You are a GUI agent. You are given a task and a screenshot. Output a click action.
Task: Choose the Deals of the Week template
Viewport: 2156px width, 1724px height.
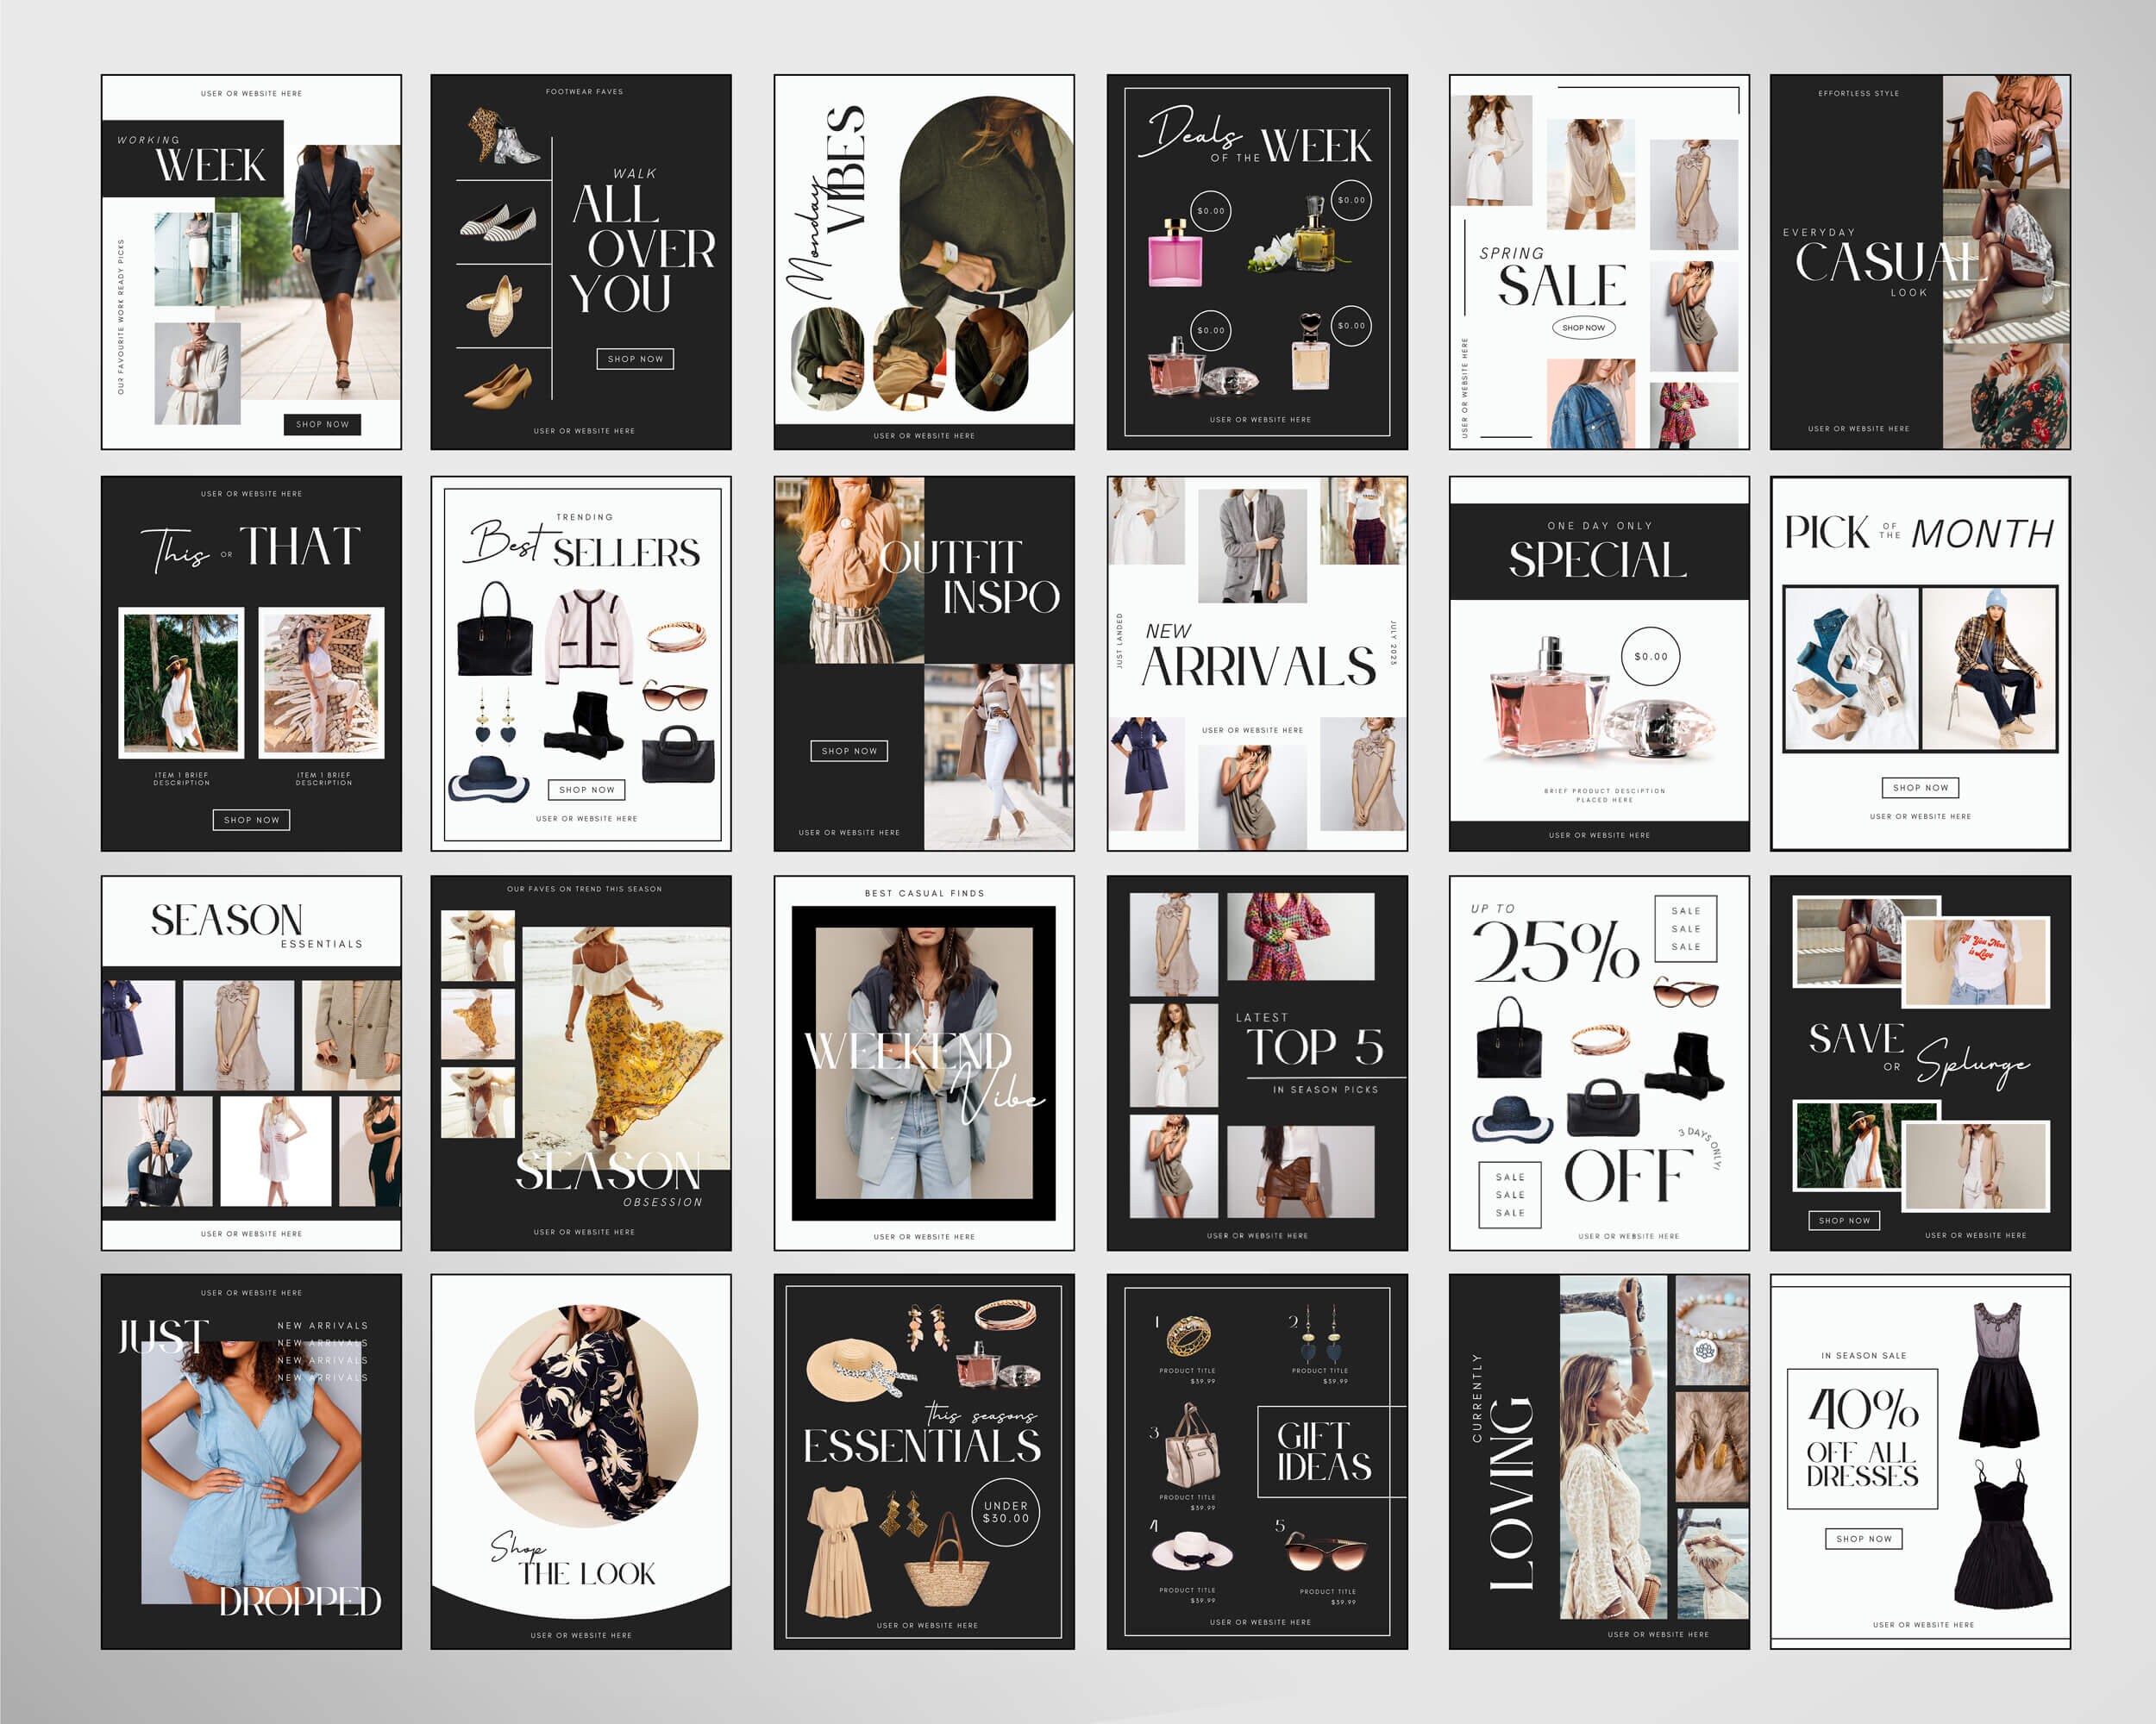[1257, 262]
